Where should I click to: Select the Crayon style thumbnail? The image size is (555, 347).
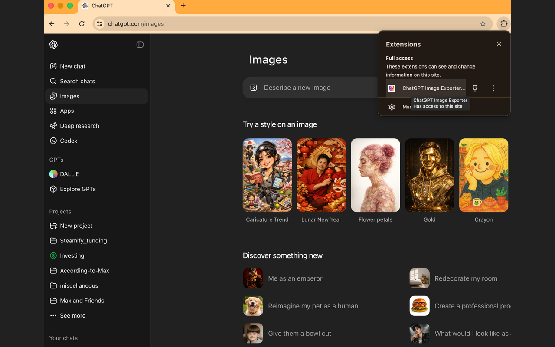click(483, 175)
